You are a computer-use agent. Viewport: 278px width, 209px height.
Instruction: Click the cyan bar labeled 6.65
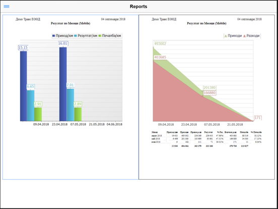click(x=31, y=106)
